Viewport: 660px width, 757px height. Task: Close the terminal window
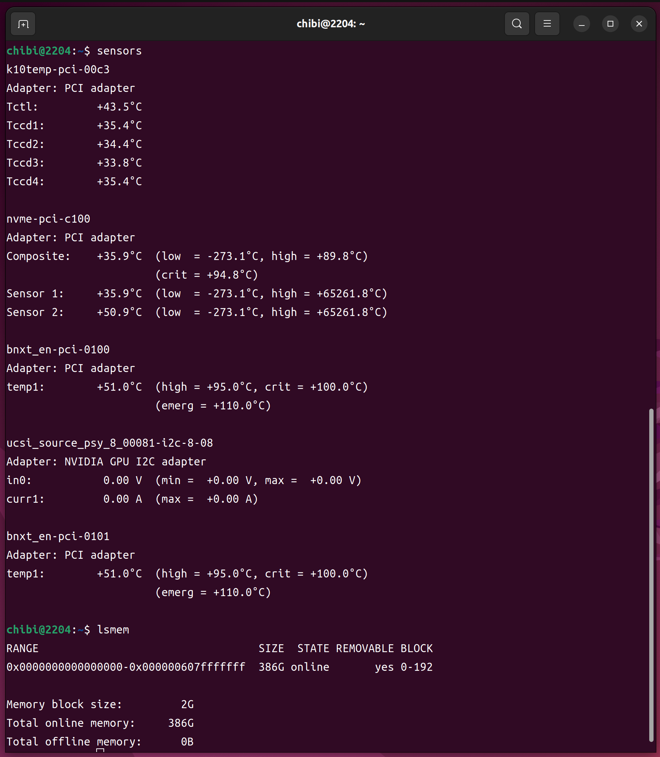639,24
